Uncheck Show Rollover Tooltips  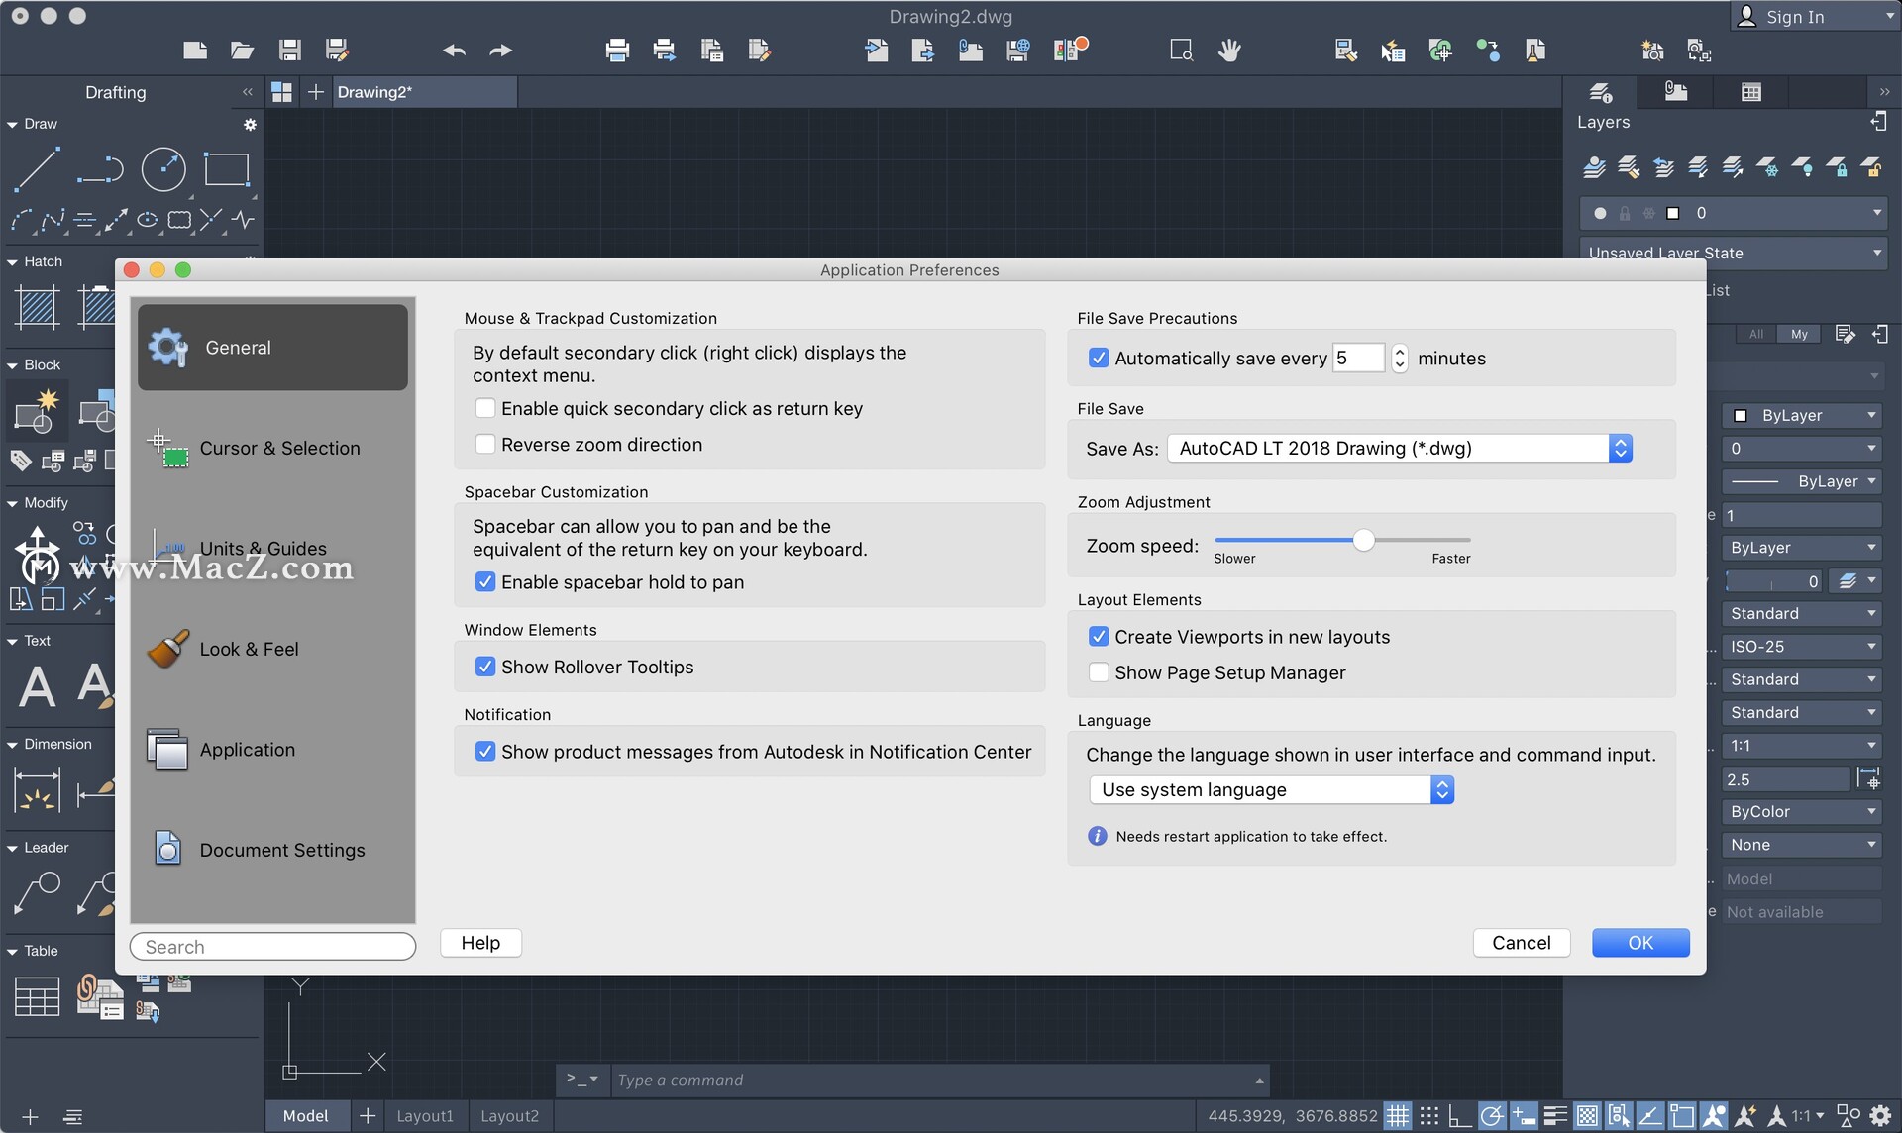(485, 667)
